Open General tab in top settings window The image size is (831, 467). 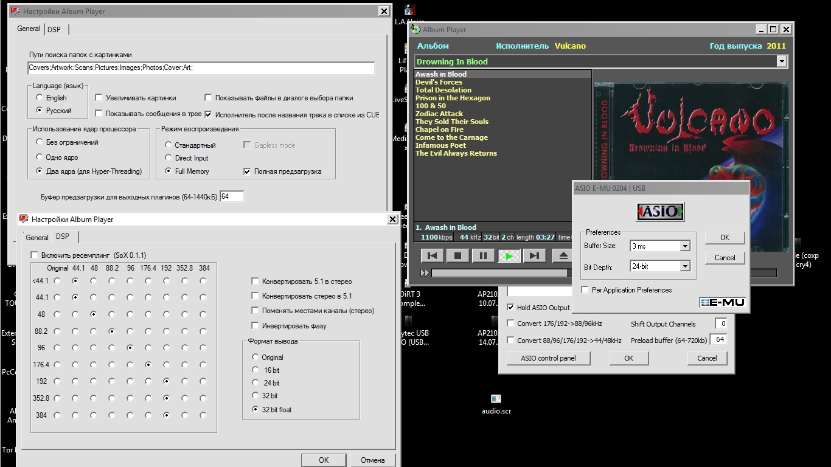pos(29,29)
